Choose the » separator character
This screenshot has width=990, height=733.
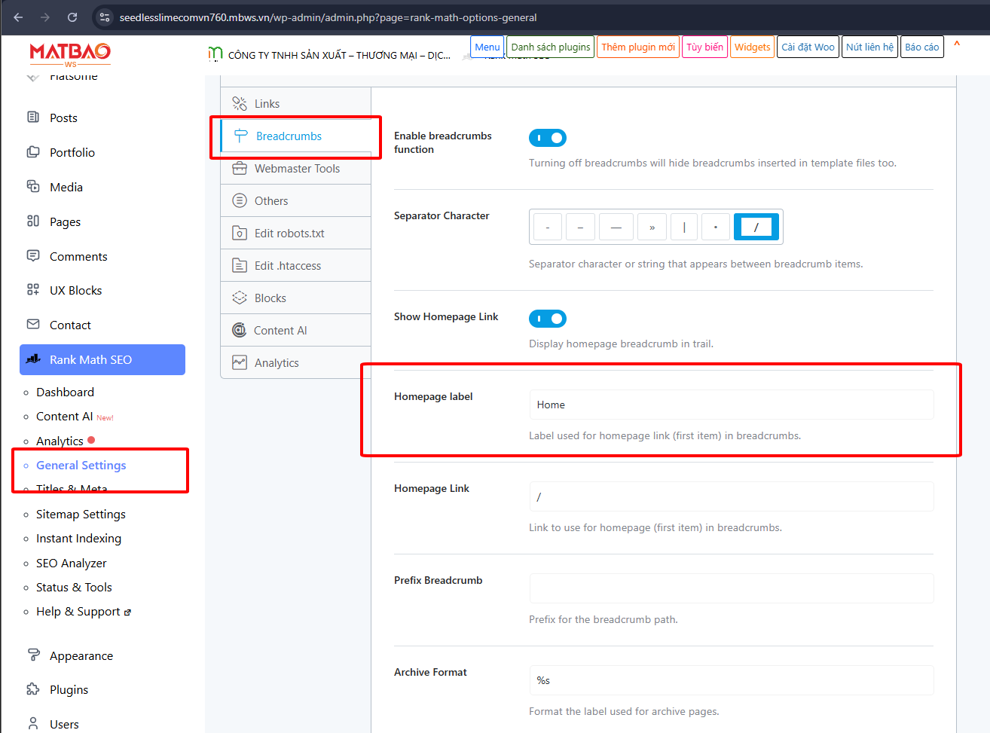(652, 227)
